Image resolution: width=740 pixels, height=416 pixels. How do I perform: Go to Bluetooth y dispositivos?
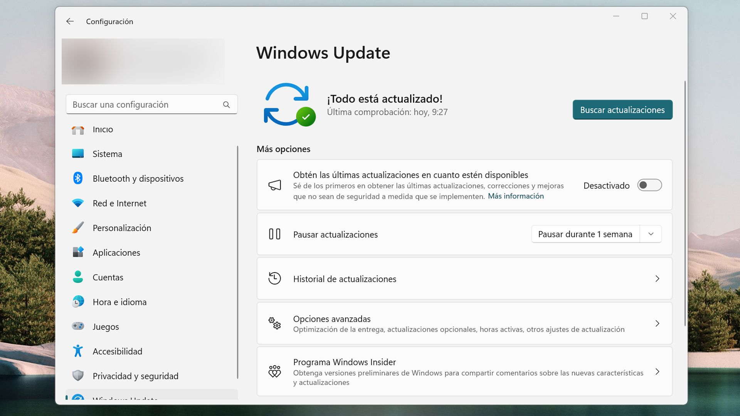click(151, 179)
